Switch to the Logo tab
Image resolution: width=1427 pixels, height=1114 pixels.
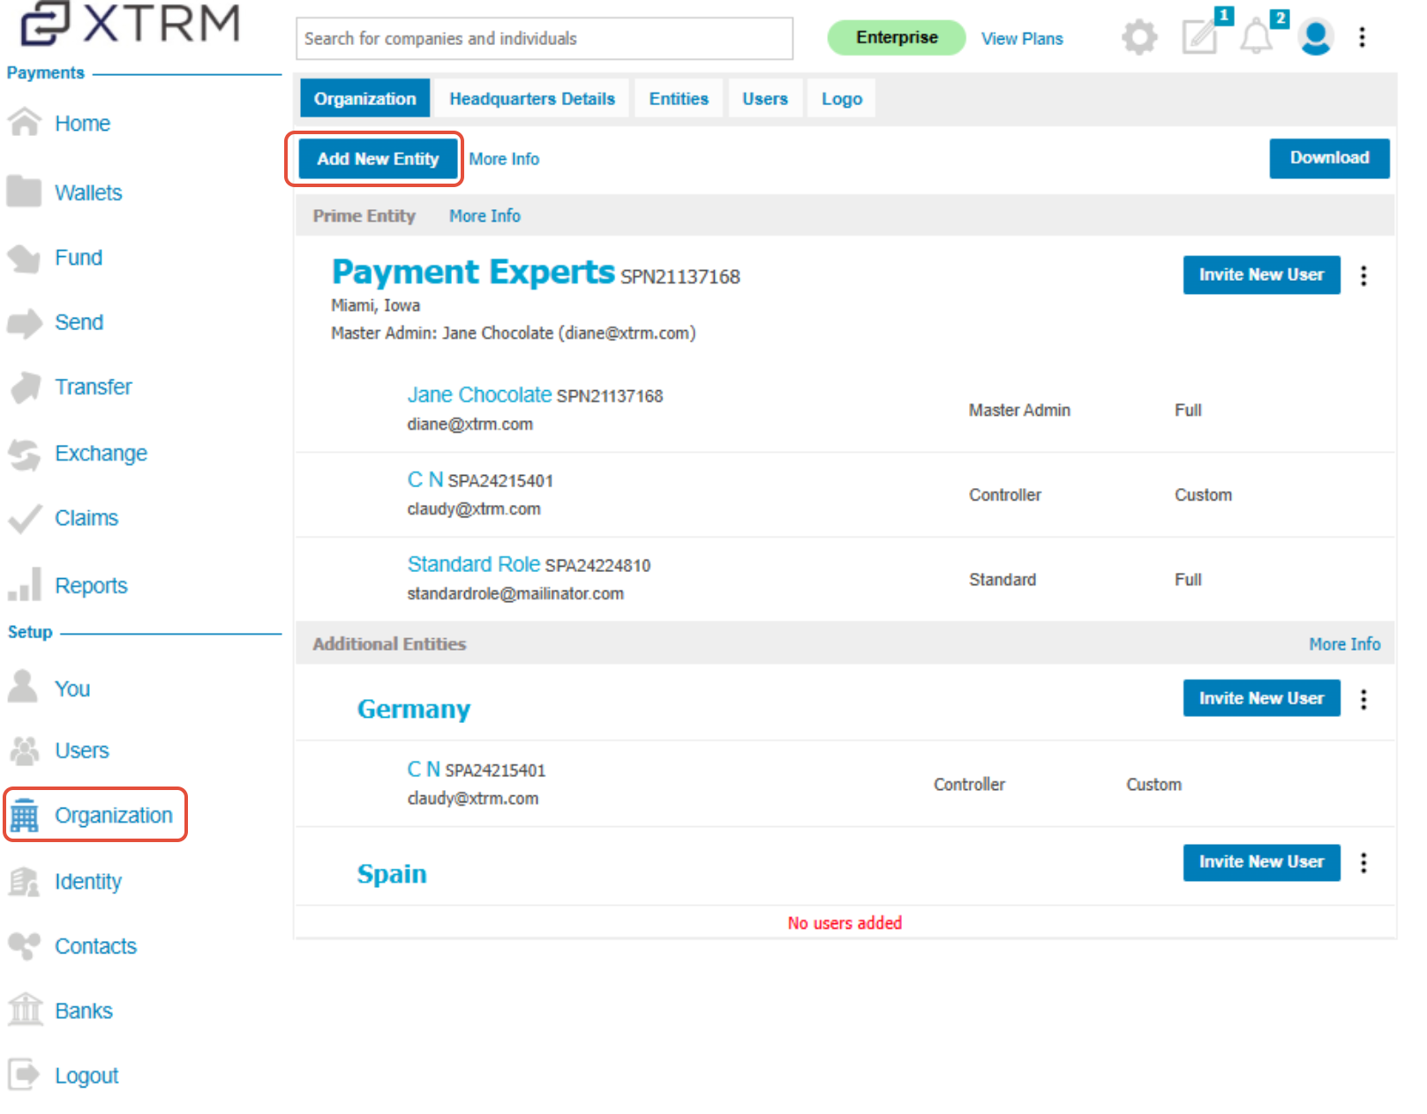(x=842, y=98)
